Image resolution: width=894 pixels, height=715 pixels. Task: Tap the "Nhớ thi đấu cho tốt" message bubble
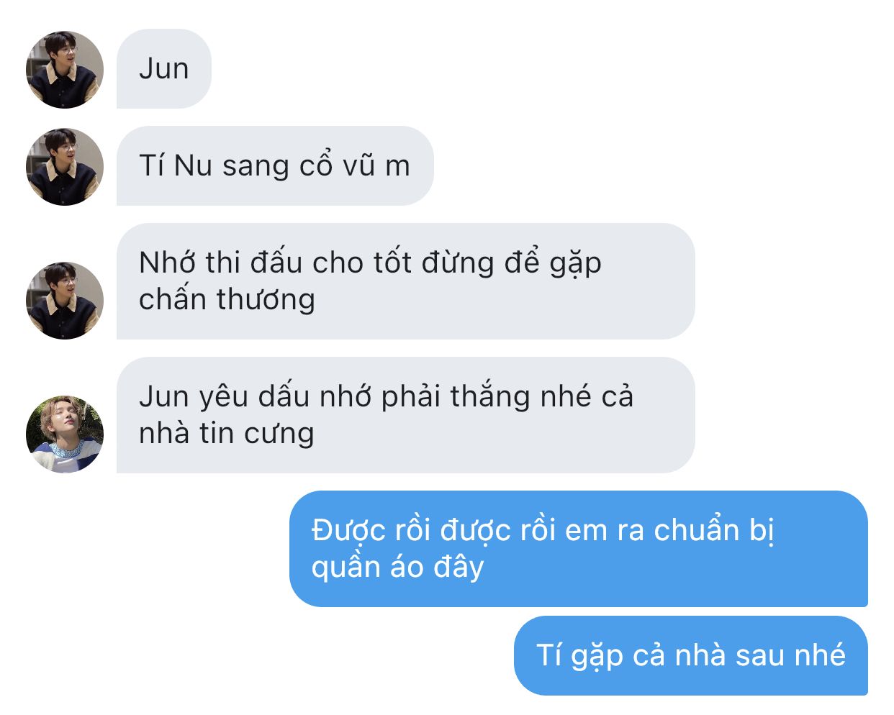pyautogui.click(x=406, y=281)
